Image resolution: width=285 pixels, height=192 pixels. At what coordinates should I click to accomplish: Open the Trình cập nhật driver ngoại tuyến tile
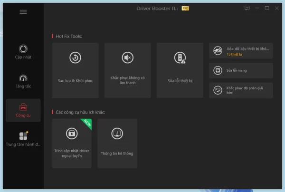[72, 144]
